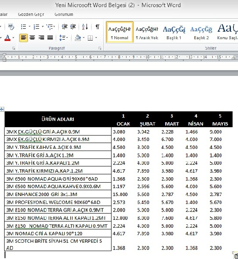Click the 15.000 value in ENHANCE row
The height and width of the screenshot is (259, 238).
click(120, 194)
